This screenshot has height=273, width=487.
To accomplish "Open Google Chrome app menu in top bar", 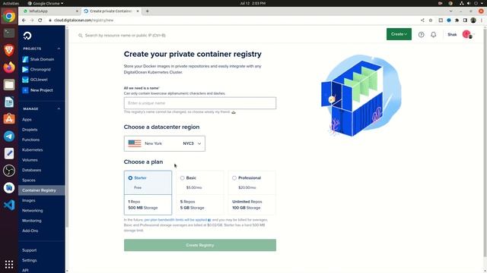I will [46, 3].
